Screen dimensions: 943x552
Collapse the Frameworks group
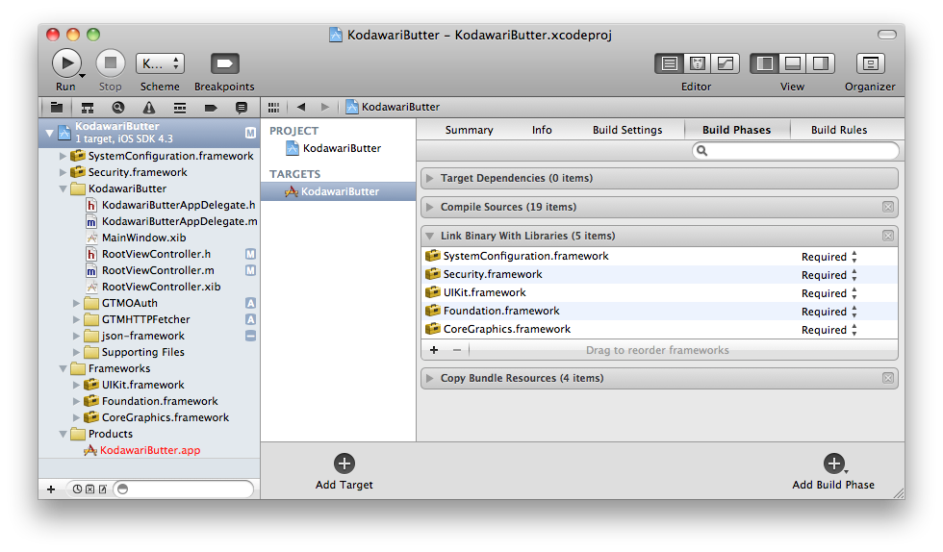[63, 368]
